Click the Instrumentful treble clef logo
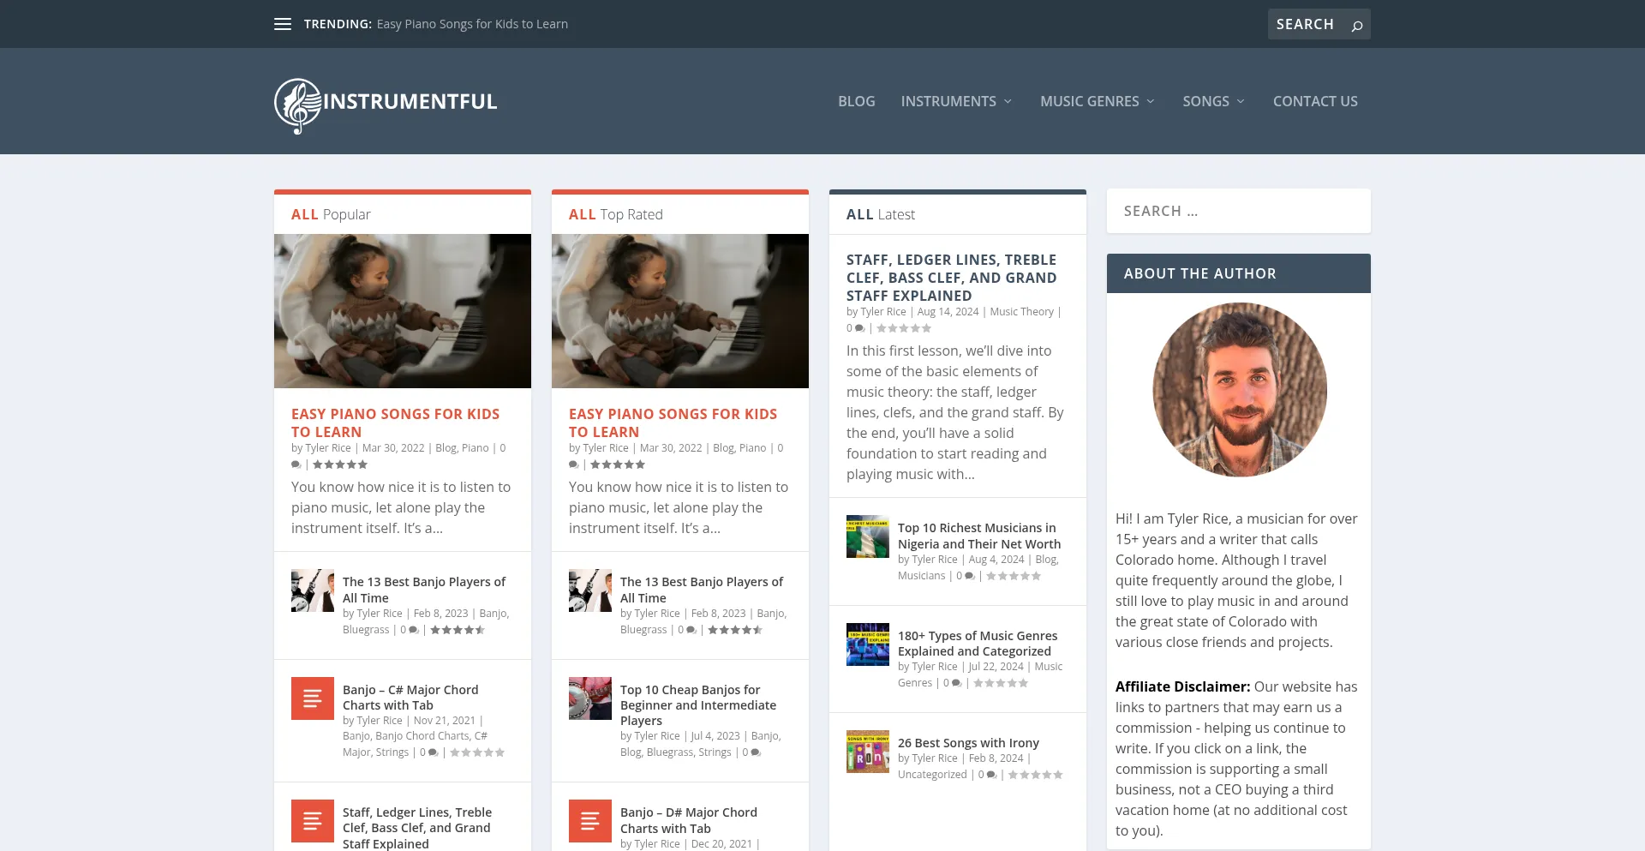This screenshot has height=851, width=1645. (x=297, y=105)
